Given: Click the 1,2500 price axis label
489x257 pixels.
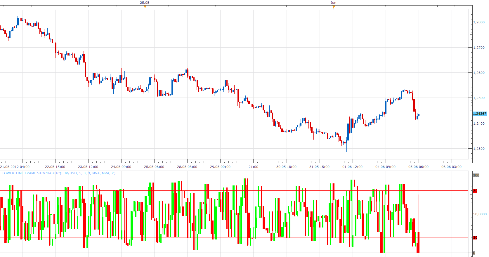Looking at the screenshot, I should tap(479, 98).
